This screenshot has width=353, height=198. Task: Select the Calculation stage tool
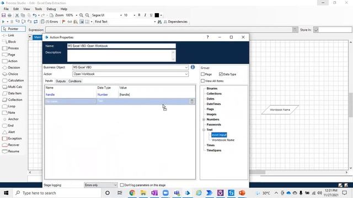click(13, 80)
